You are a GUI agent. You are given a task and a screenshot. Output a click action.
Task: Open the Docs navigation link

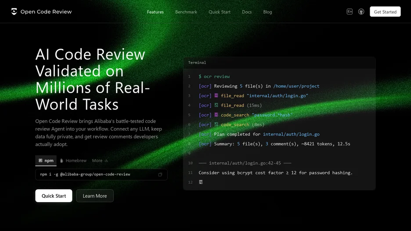pos(247,12)
